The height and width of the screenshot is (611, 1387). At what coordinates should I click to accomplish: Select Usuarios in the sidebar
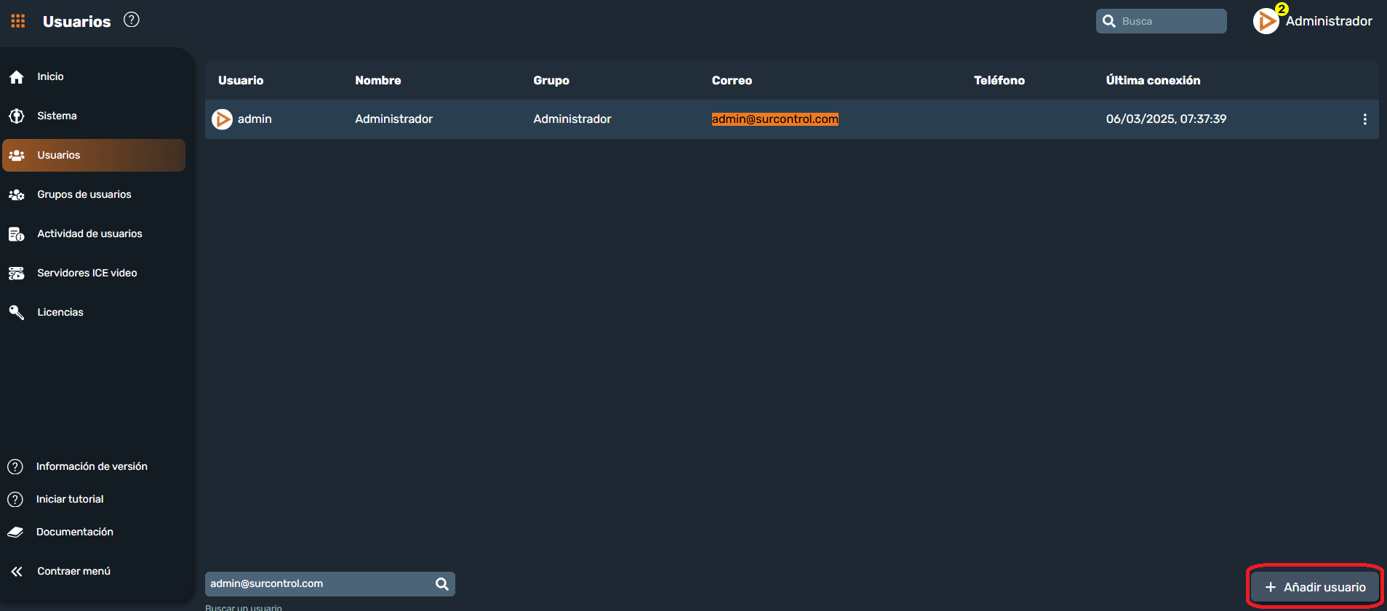[x=94, y=155]
